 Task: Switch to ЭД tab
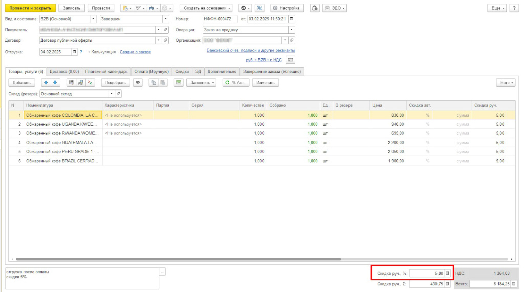click(198, 72)
